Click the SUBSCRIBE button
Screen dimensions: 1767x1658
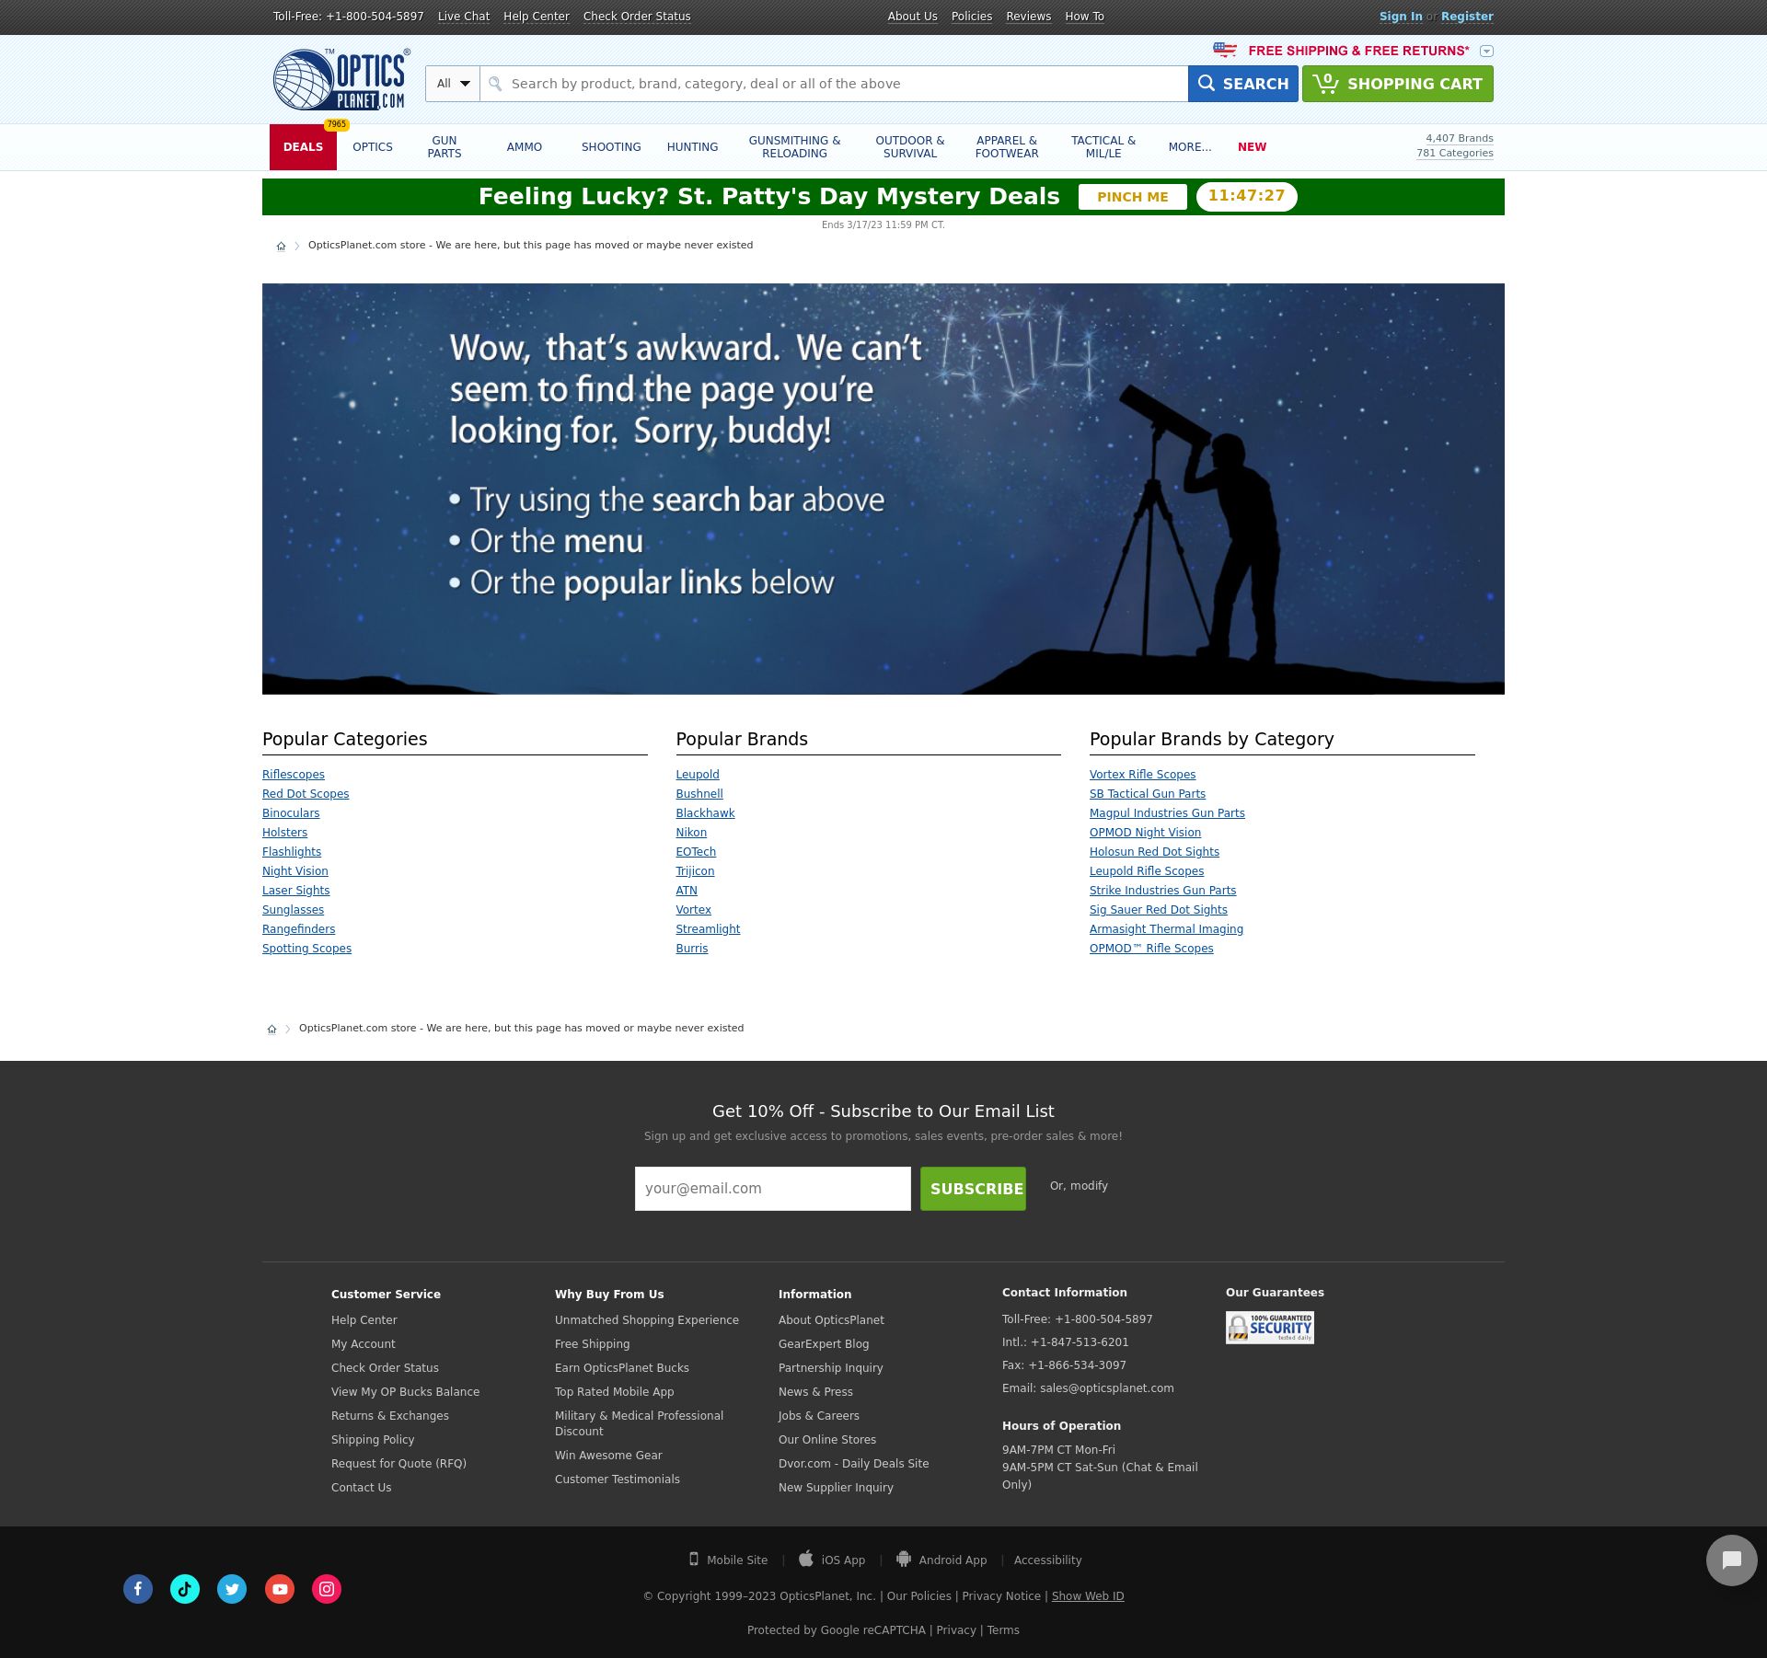pyautogui.click(x=973, y=1189)
